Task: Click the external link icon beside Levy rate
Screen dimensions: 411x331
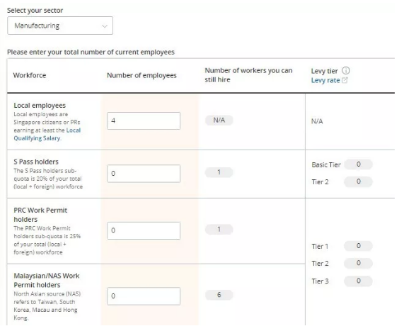Action: click(345, 80)
